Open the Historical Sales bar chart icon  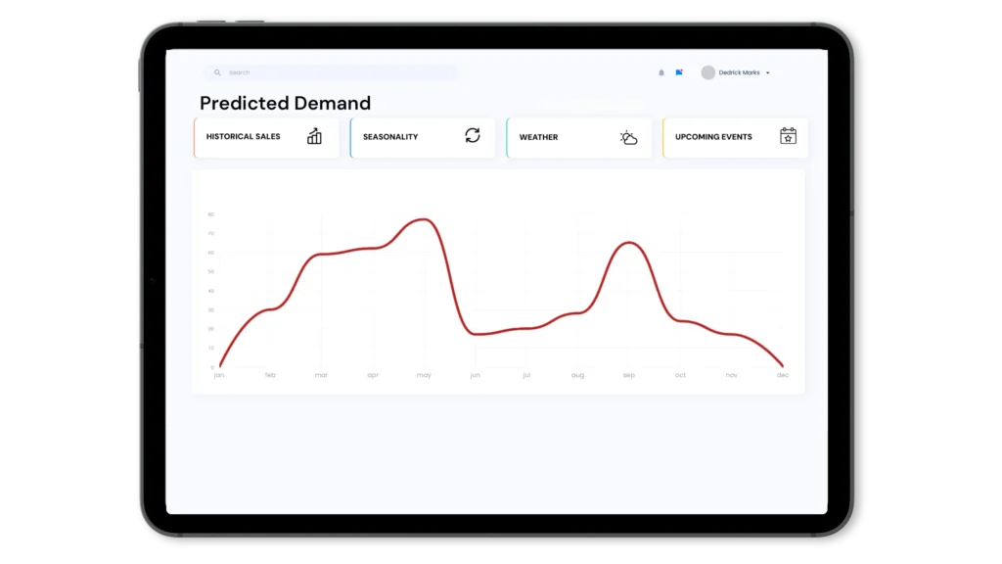tap(313, 137)
